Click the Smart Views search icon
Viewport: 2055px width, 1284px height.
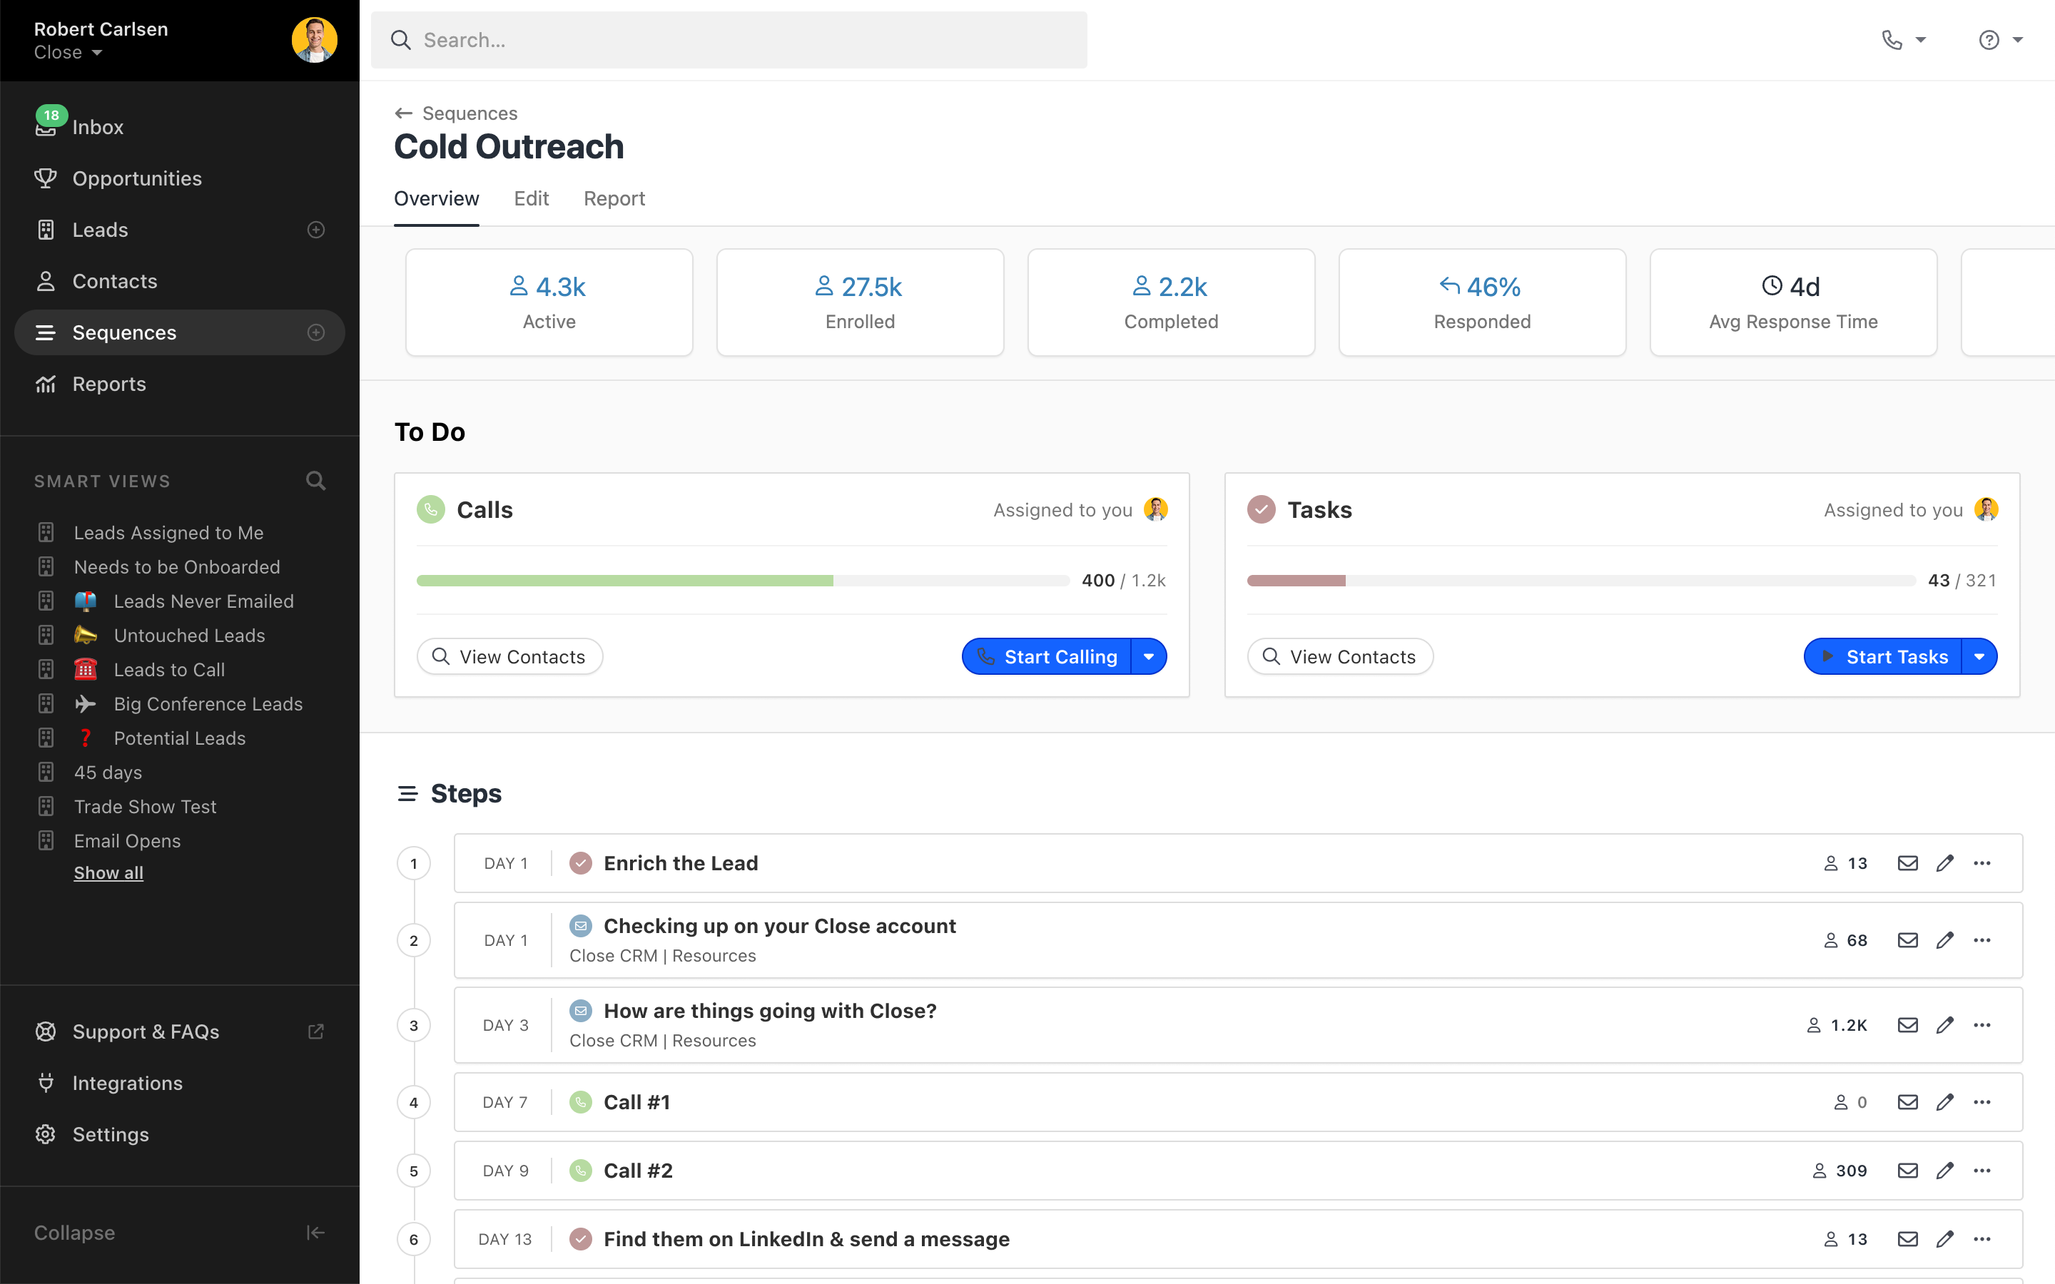315,481
